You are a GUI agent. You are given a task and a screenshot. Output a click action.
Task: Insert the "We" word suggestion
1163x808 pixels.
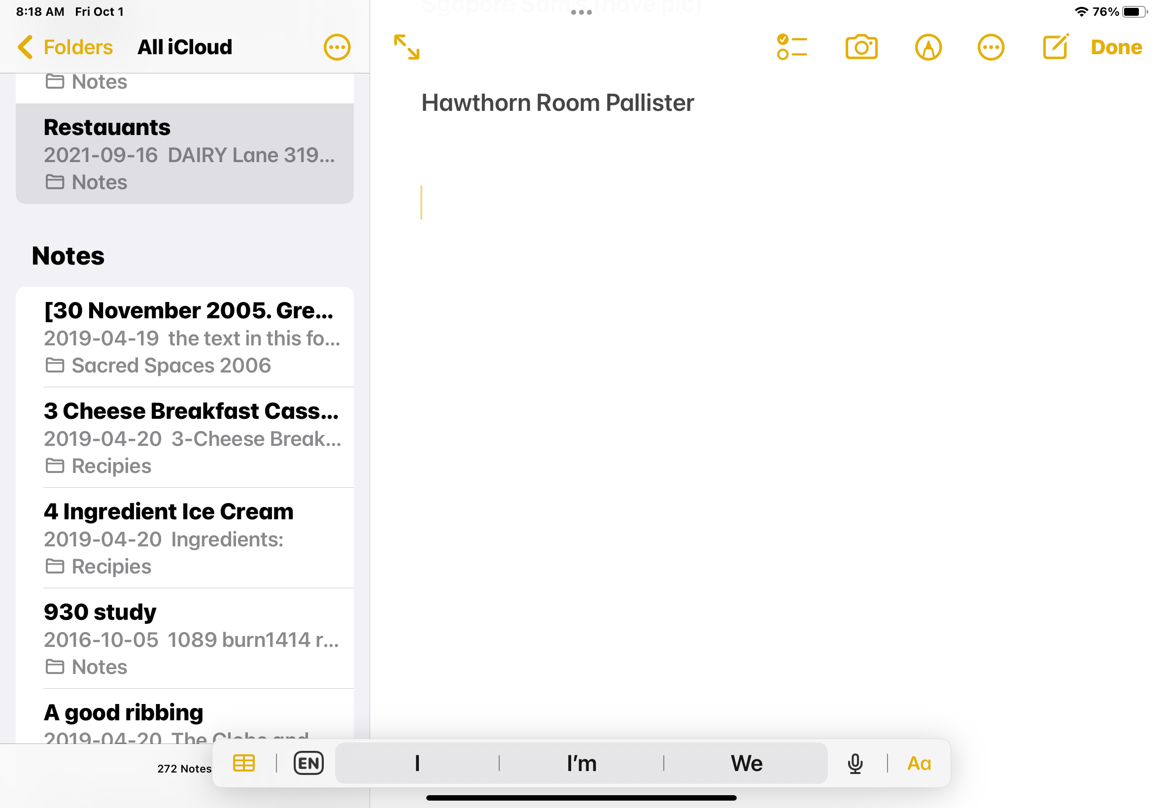[746, 763]
